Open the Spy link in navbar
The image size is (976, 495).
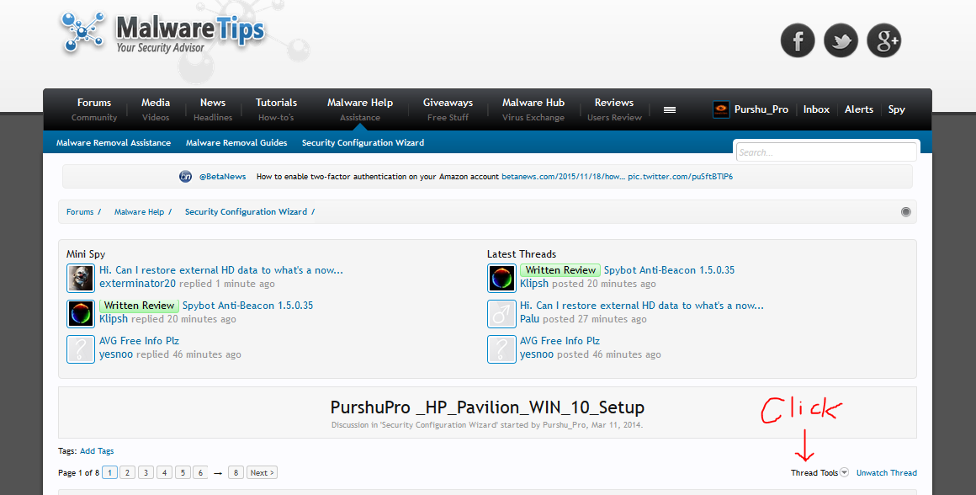tap(896, 109)
